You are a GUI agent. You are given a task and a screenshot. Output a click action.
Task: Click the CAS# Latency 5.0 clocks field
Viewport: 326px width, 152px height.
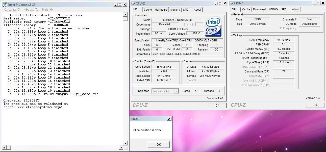coord(284,49)
